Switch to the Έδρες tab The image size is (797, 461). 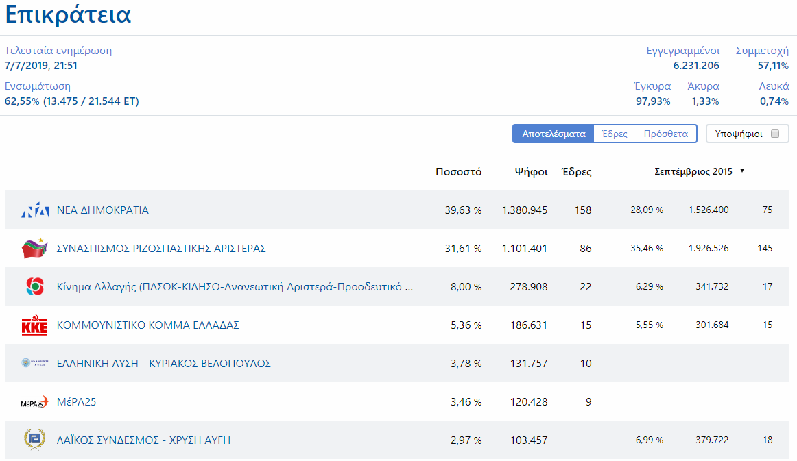point(614,134)
